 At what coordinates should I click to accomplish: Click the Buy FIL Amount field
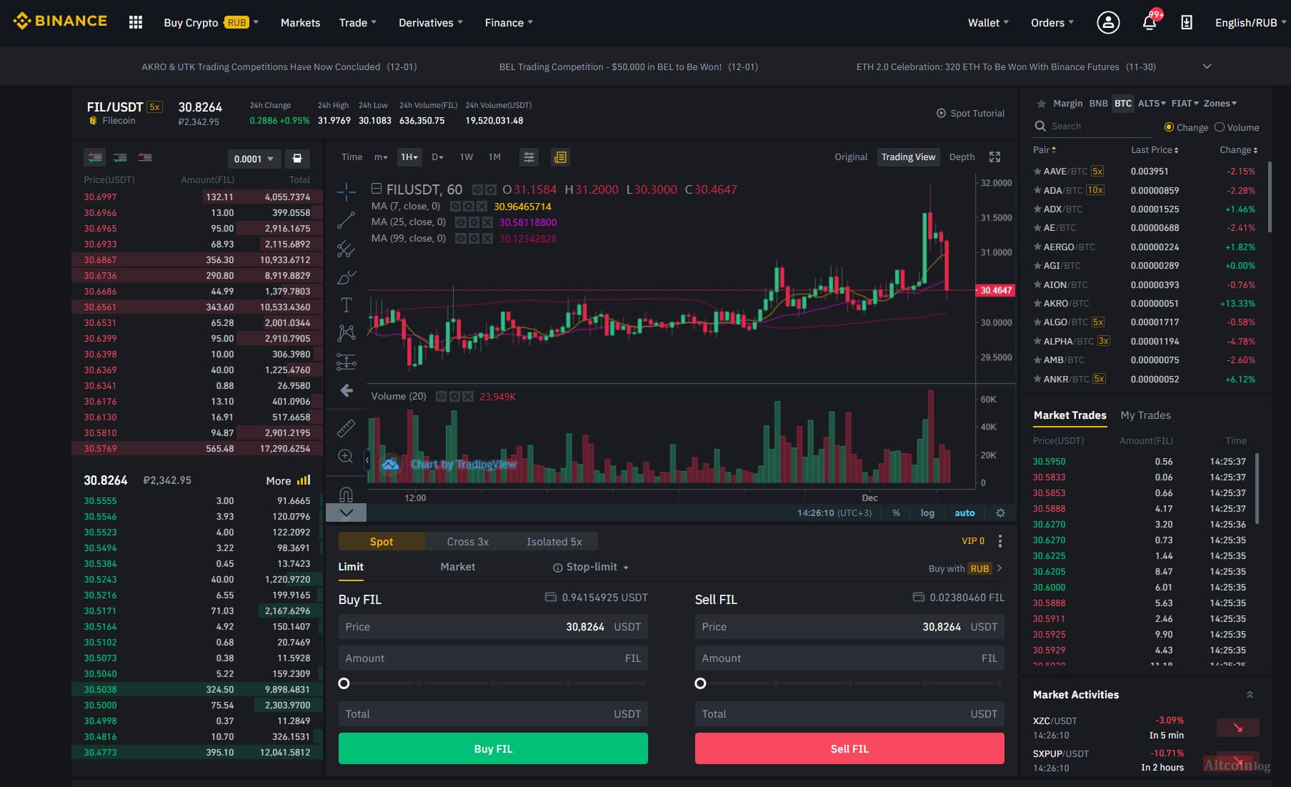point(493,658)
